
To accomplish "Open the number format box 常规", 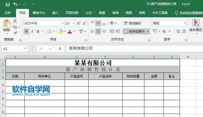I will 169,23.
